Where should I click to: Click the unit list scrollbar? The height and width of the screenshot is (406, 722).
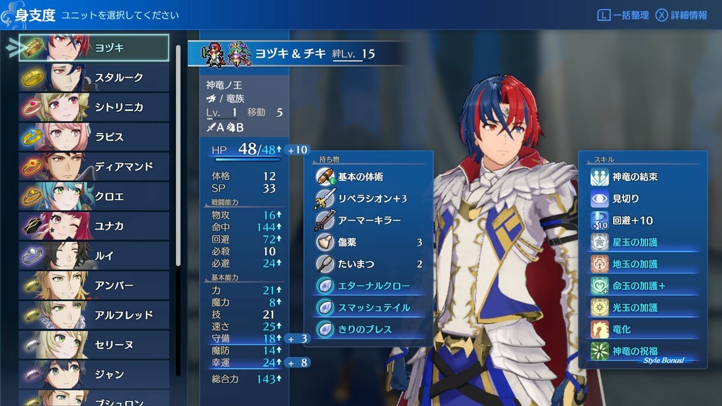coord(178,155)
